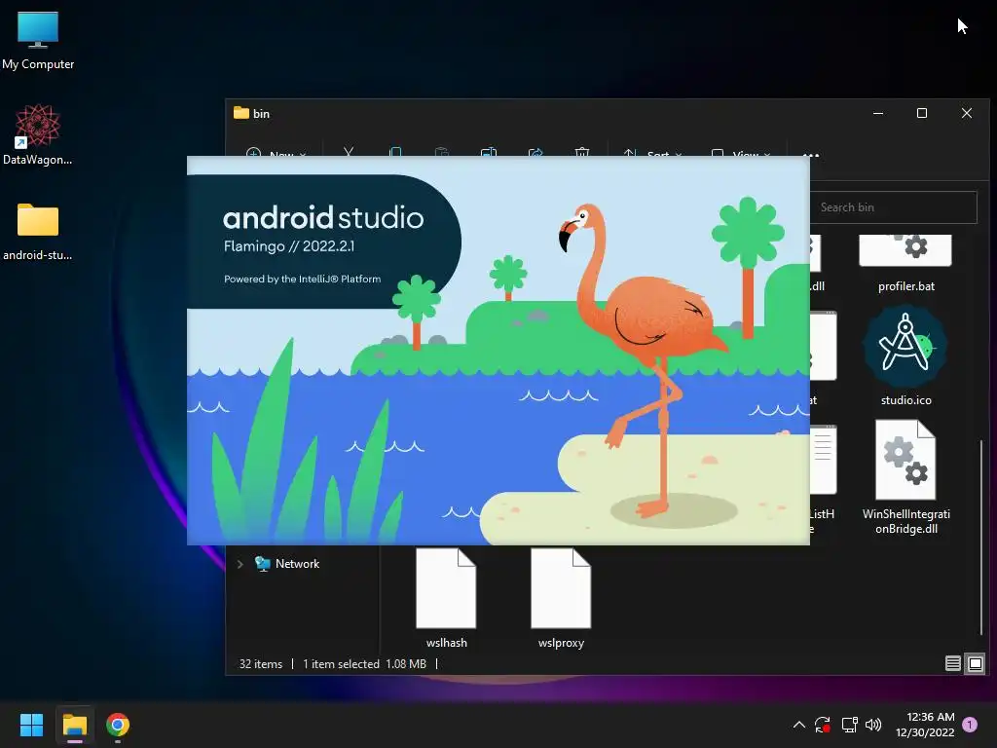Click the Search bin field

(x=894, y=207)
